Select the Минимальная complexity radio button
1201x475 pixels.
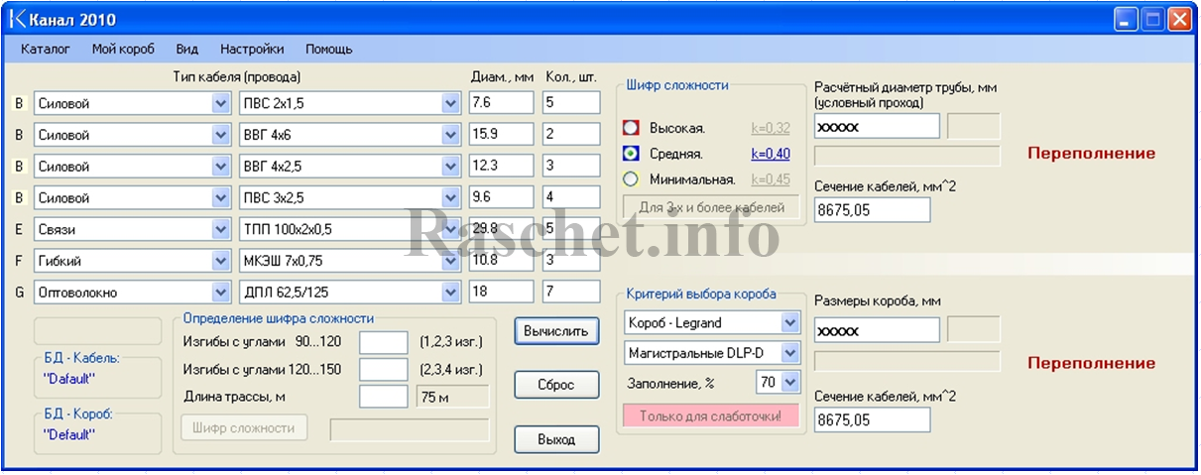coord(631,179)
